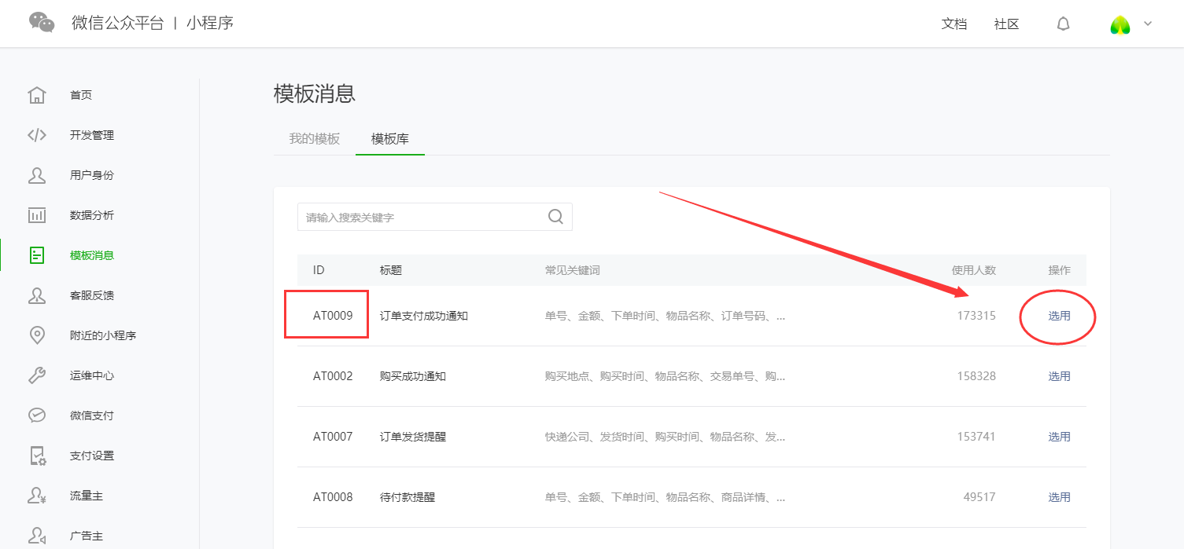Click the home icon for 首页
This screenshot has height=549, width=1184.
(37, 95)
